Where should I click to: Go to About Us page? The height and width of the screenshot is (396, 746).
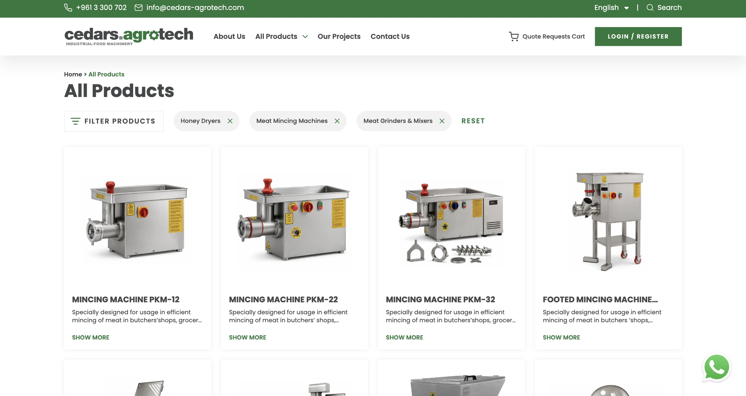[x=230, y=37]
